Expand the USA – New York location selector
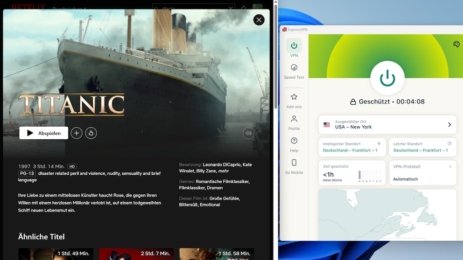The width and height of the screenshot is (463, 260). coord(387,124)
